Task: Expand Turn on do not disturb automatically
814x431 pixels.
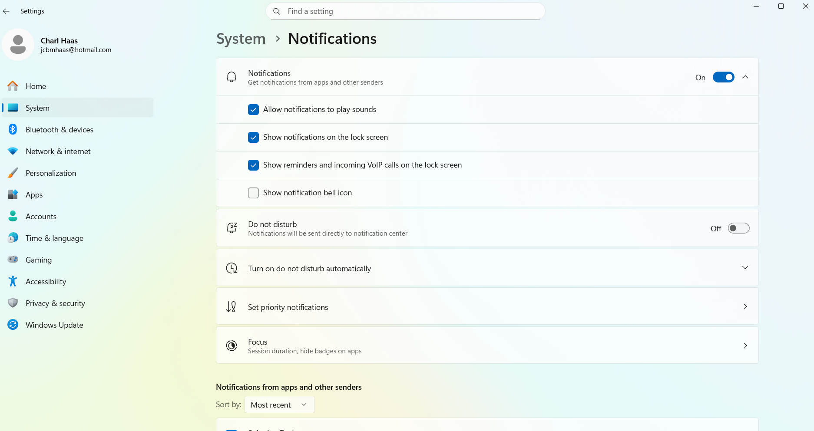Action: tap(745, 267)
